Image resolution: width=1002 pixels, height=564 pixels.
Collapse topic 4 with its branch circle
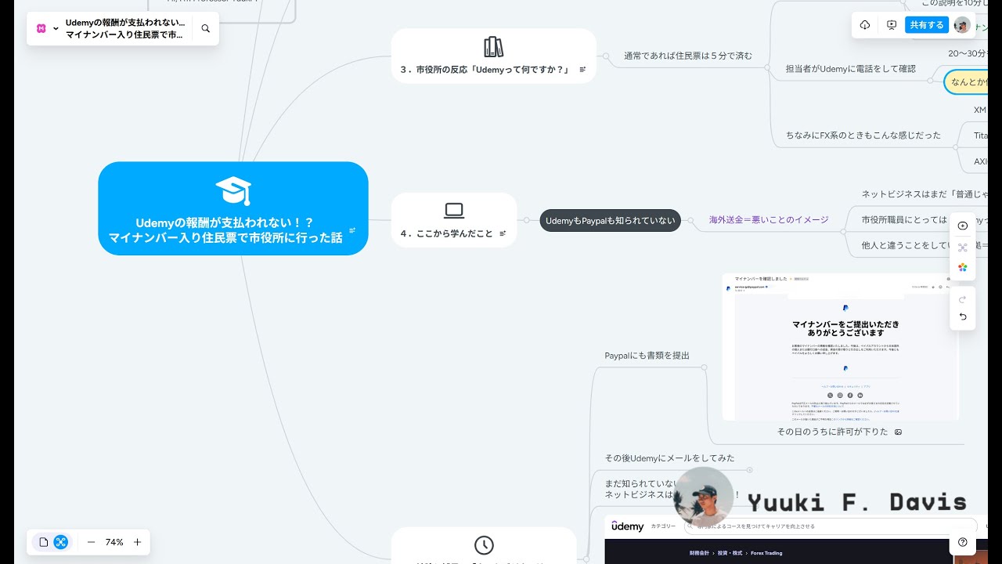pyautogui.click(x=527, y=220)
